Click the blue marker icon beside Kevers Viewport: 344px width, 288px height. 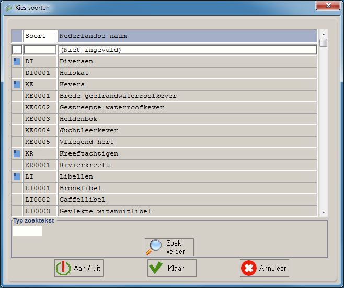pos(17,84)
